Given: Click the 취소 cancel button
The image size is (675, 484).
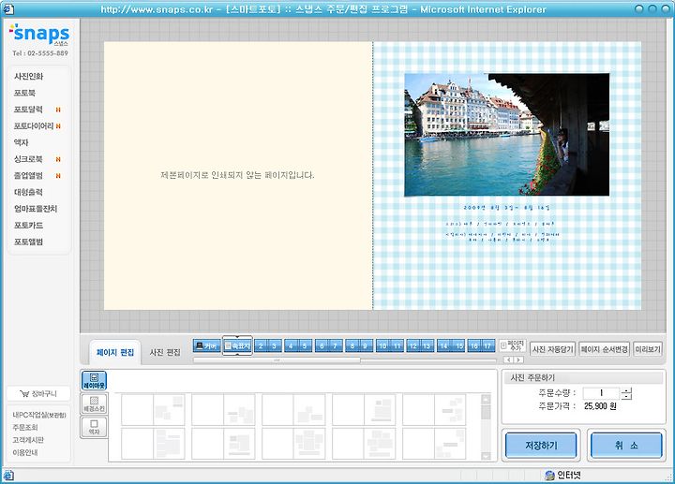Looking at the screenshot, I should [x=626, y=446].
